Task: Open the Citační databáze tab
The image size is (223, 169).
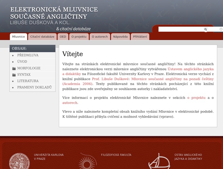Action: [x=42, y=37]
